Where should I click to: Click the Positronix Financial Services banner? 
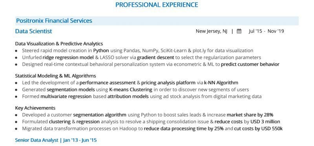coord(157,21)
